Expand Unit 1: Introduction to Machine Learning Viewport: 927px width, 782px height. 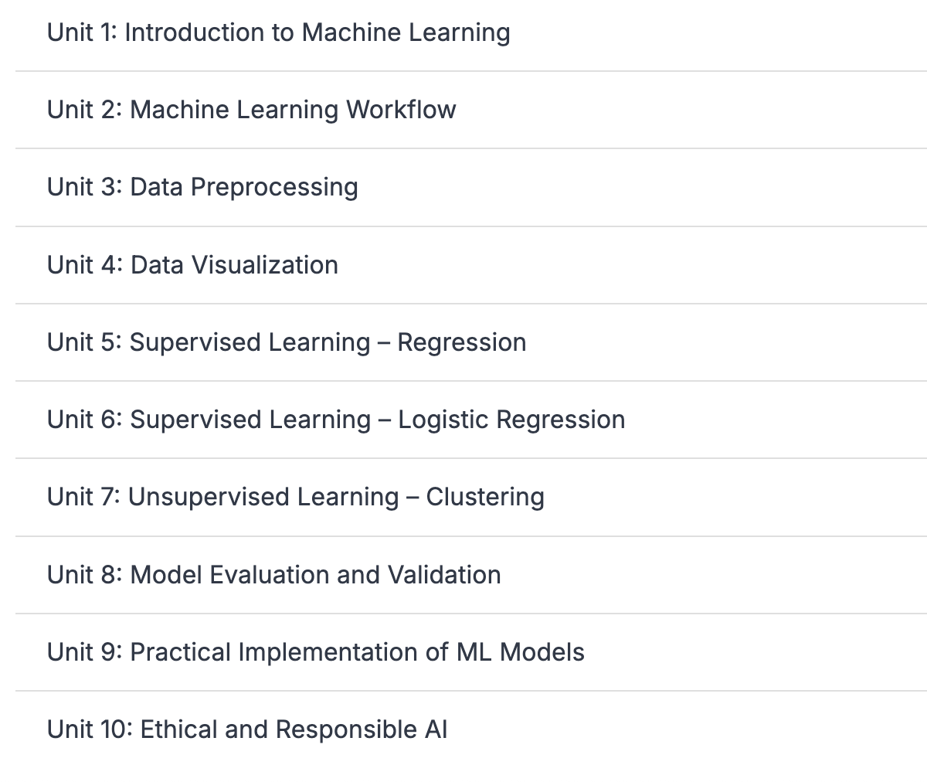click(278, 32)
